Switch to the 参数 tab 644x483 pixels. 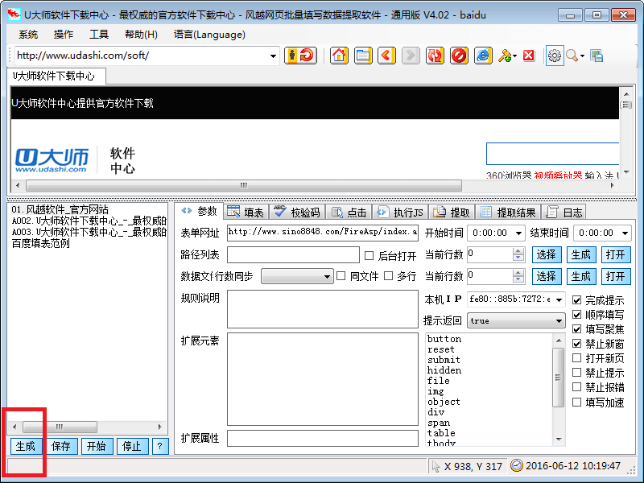199,211
